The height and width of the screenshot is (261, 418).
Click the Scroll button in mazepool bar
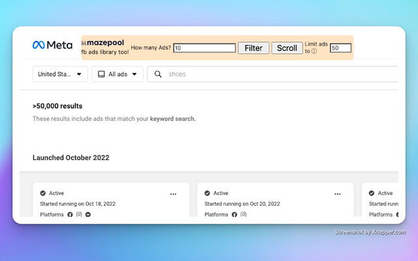click(x=287, y=48)
